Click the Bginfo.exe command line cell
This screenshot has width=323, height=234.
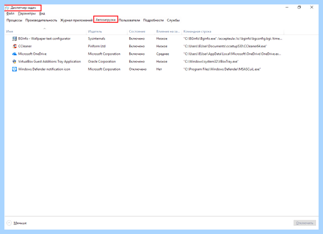(233, 39)
